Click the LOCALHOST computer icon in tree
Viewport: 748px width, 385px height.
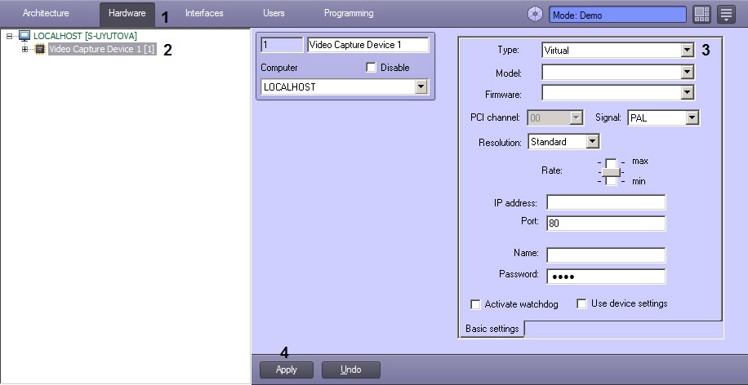pos(24,36)
